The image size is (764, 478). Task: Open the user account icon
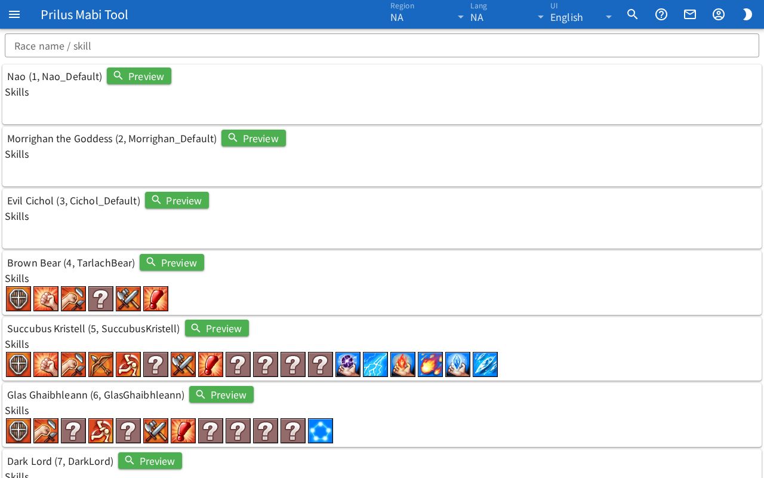(x=719, y=14)
